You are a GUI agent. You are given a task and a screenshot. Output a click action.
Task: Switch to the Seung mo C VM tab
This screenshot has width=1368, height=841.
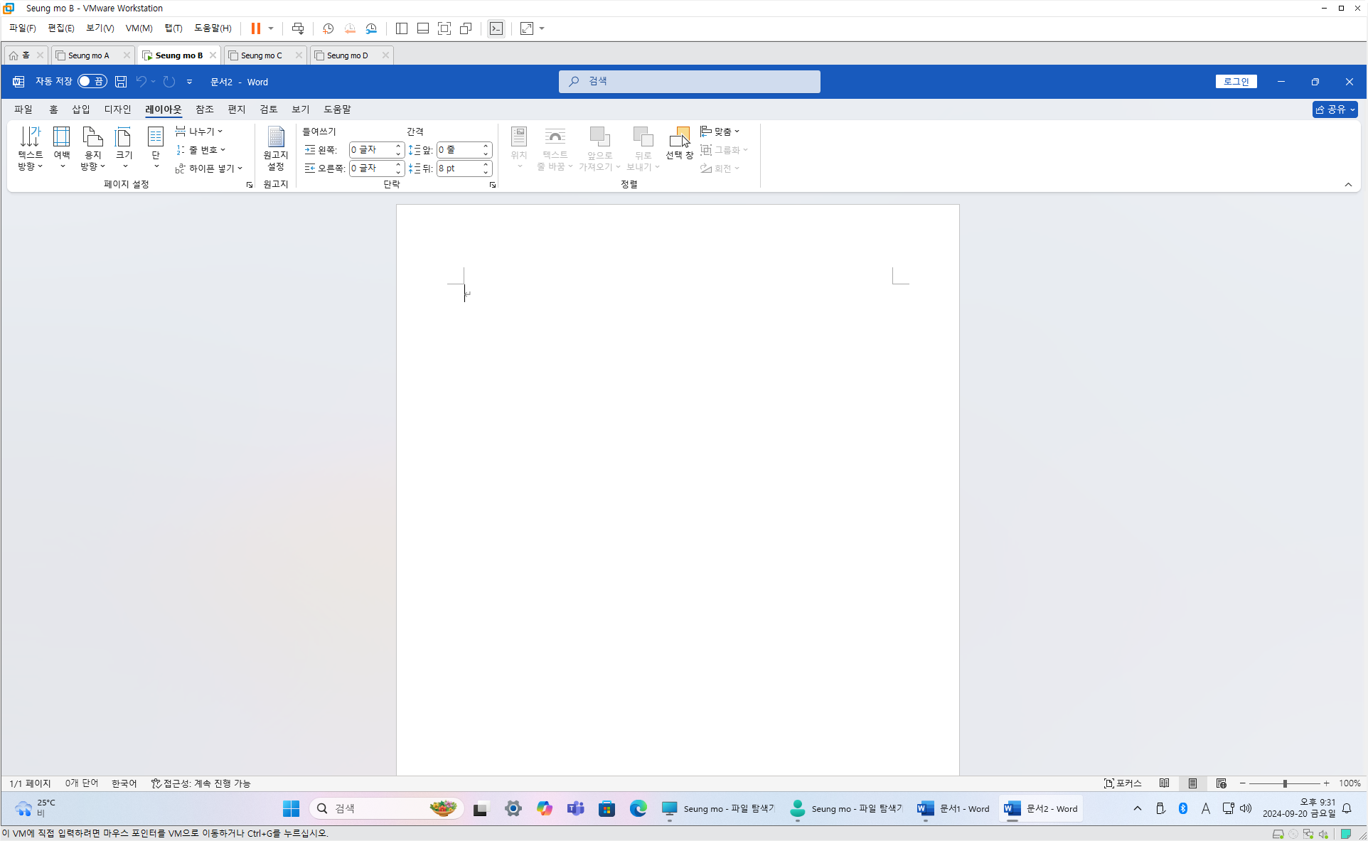(261, 55)
